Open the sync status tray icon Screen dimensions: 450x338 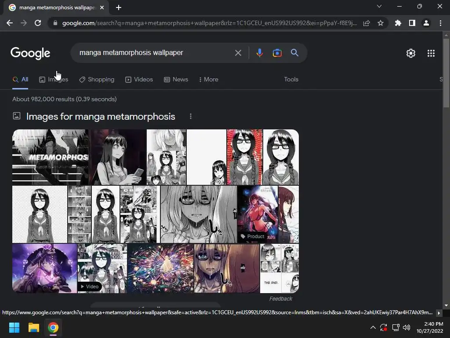[383, 327]
